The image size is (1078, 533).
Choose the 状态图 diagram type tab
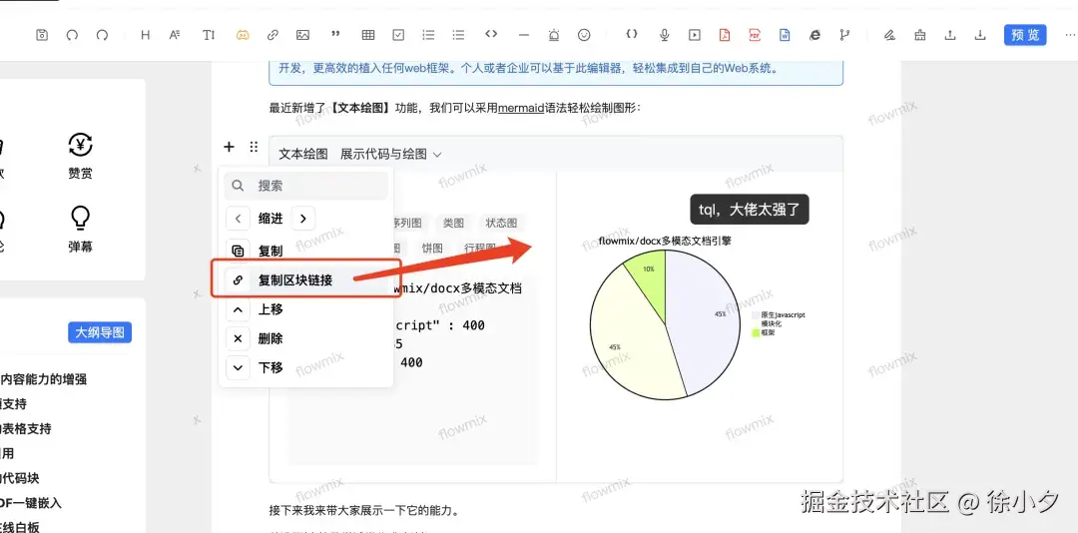(501, 223)
